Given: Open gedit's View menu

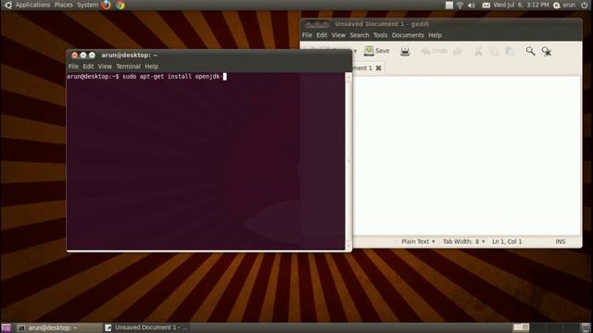Looking at the screenshot, I should [x=338, y=35].
